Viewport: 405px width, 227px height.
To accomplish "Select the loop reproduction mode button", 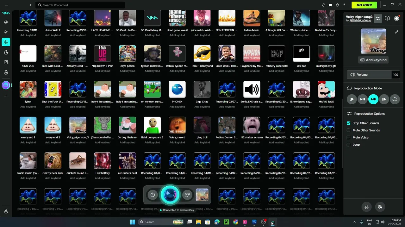I will (395, 99).
